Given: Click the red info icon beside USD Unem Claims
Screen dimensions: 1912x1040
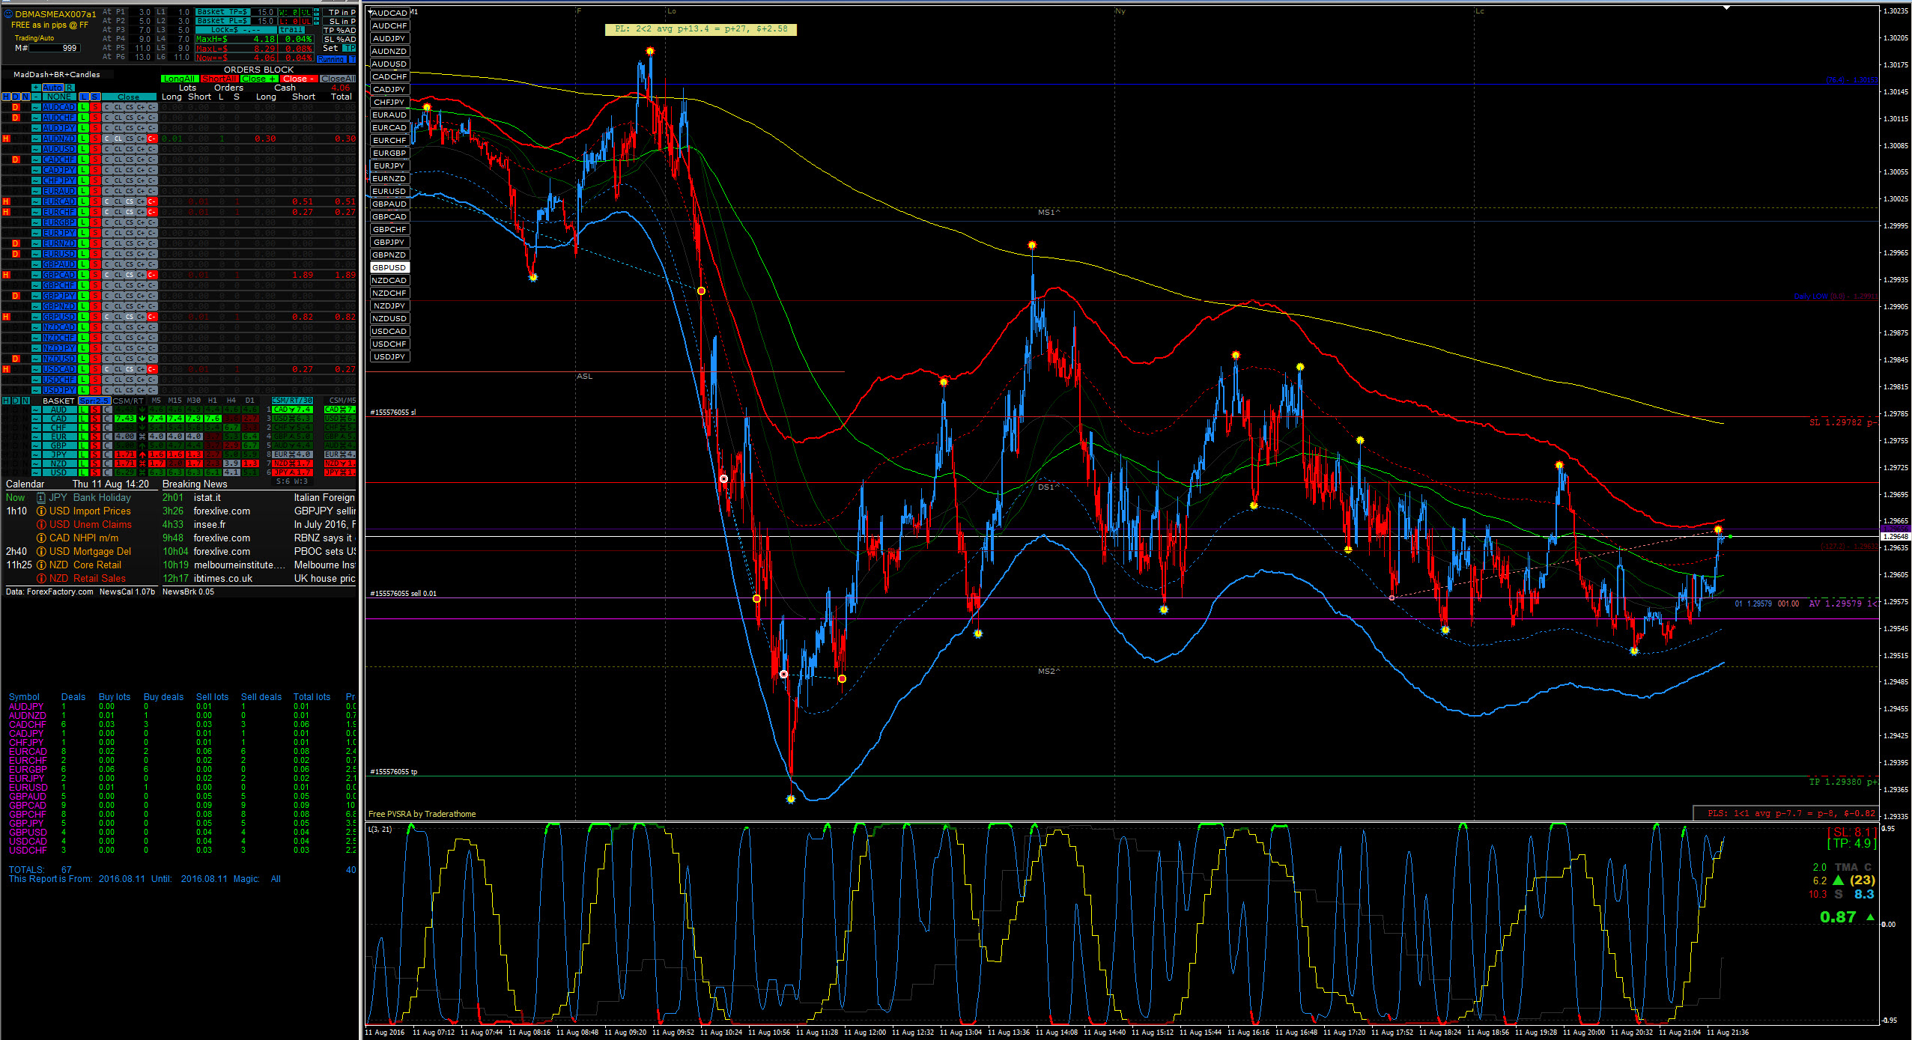Looking at the screenshot, I should click(42, 525).
